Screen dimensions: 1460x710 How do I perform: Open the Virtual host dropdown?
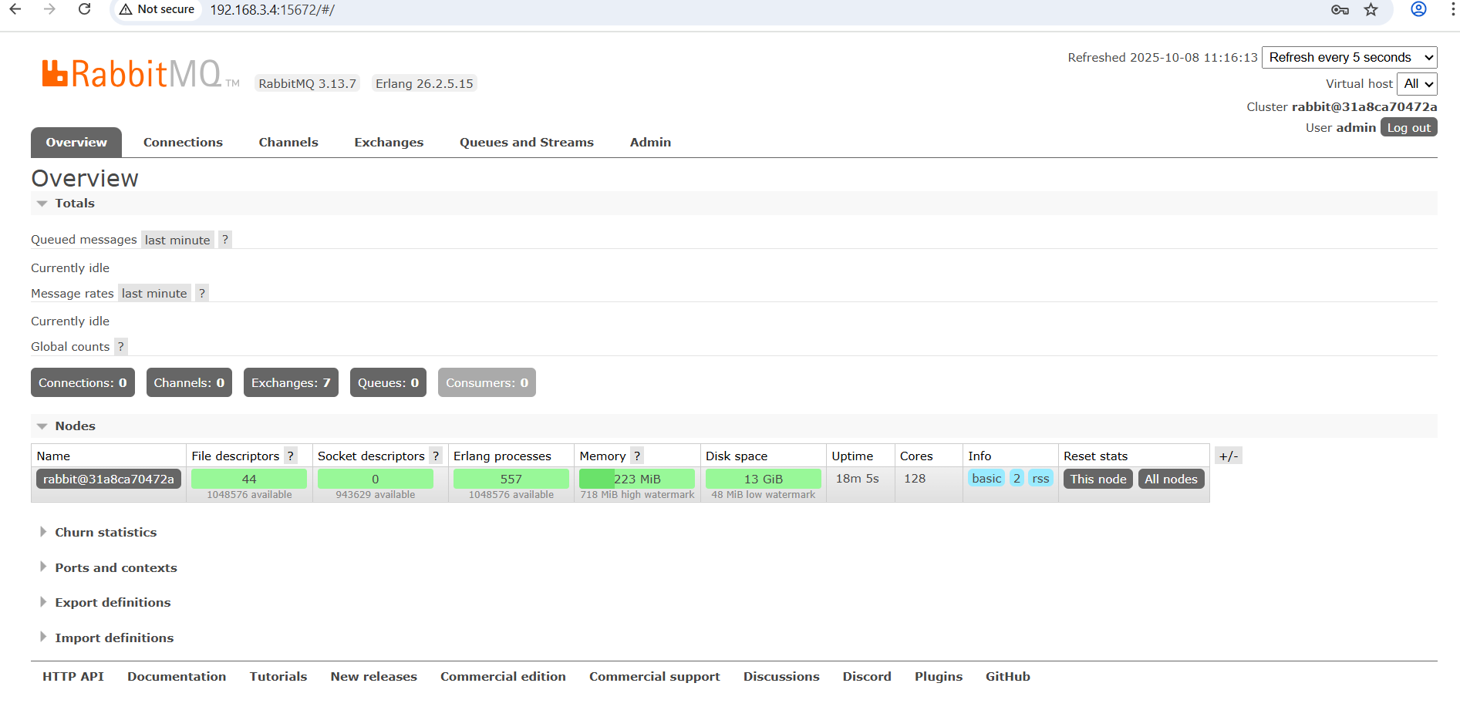point(1418,83)
